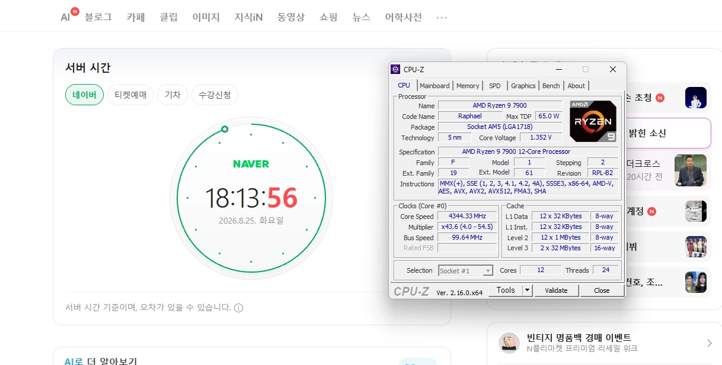Image resolution: width=722 pixels, height=365 pixels.
Task: Click the Tools button in CPU-Z
Action: [x=506, y=290]
